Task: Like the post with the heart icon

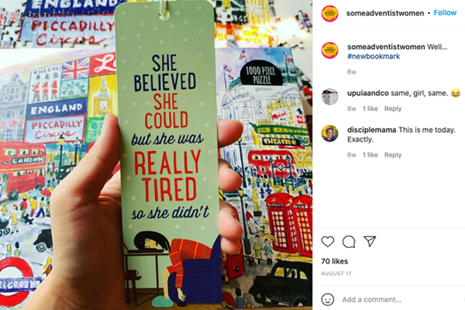Action: 328,242
